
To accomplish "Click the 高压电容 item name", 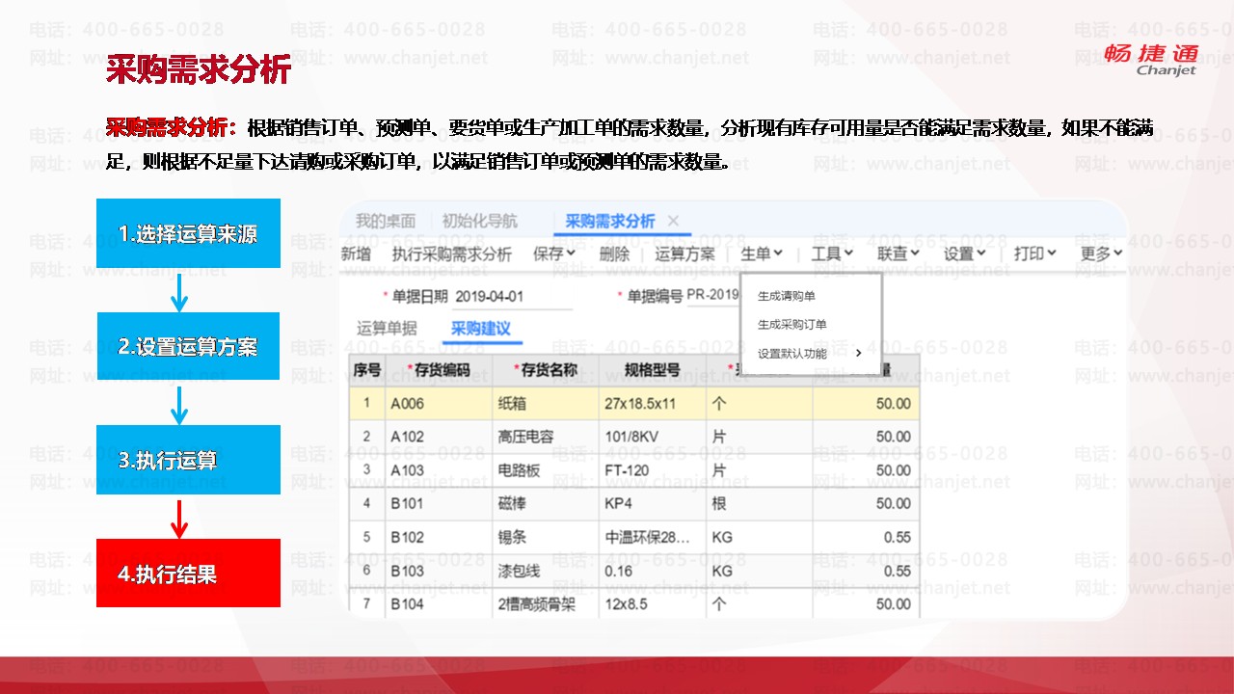I will pyautogui.click(x=545, y=437).
